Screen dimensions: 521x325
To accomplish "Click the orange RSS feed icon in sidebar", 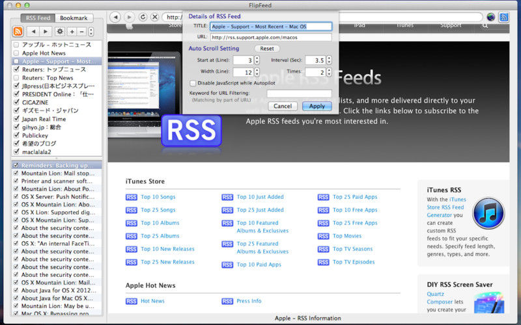I will [x=18, y=31].
